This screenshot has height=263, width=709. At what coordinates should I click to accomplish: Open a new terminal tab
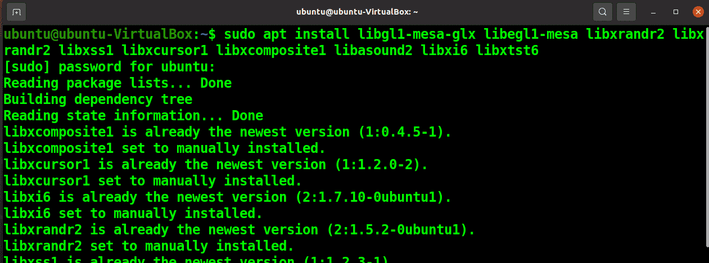[16, 11]
